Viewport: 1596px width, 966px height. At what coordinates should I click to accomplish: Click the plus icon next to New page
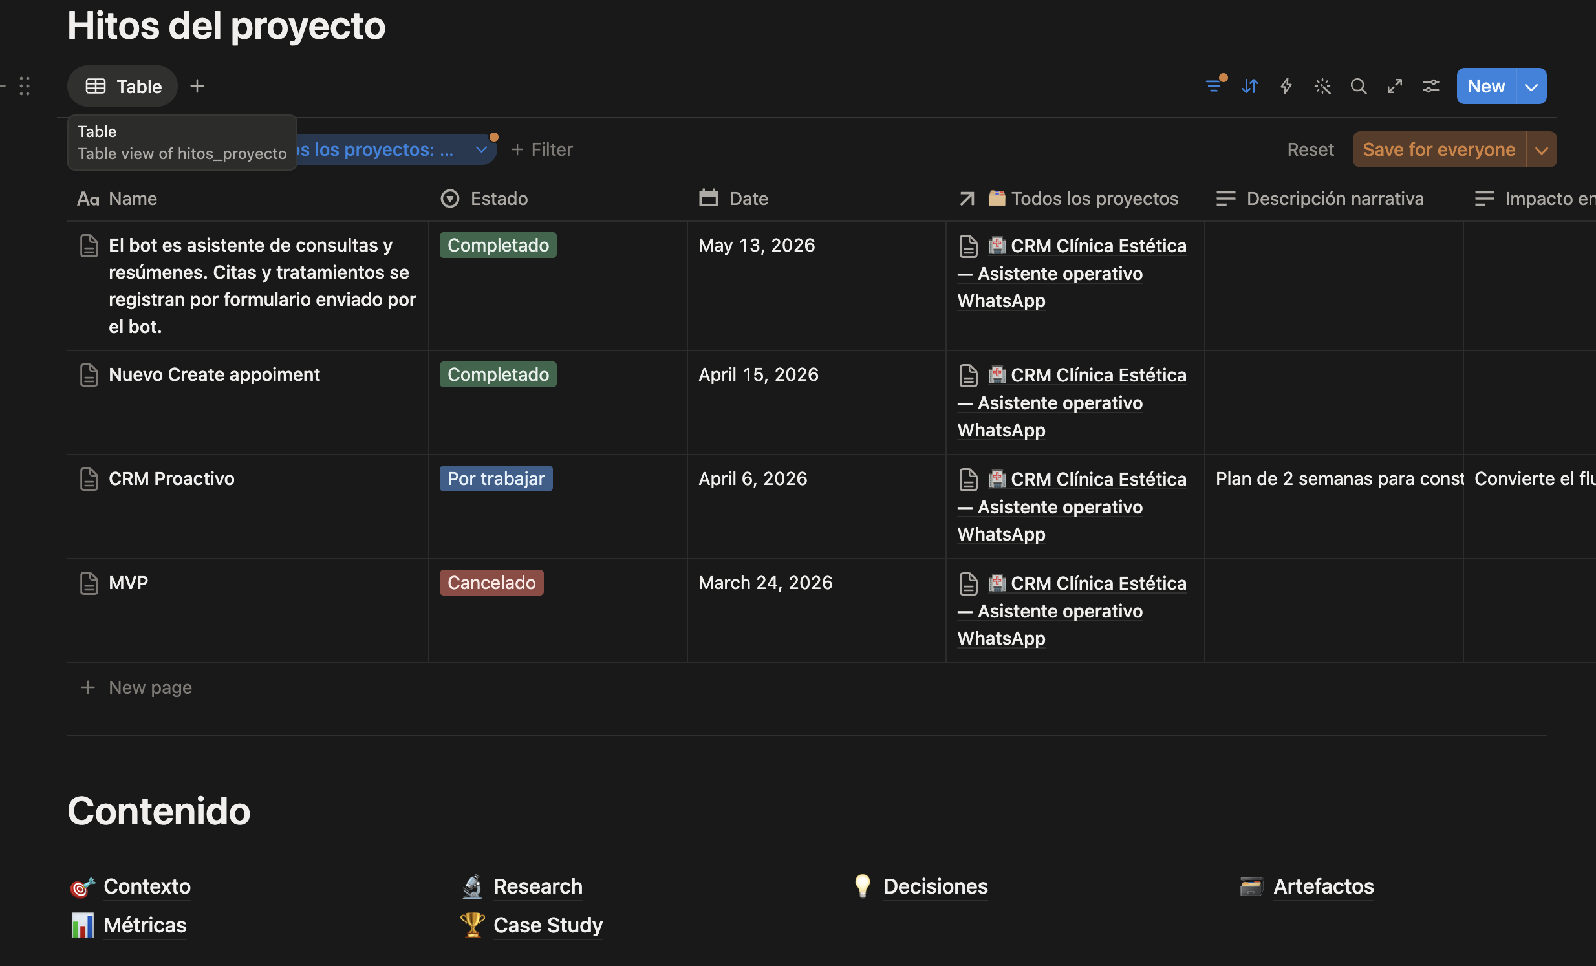(87, 687)
